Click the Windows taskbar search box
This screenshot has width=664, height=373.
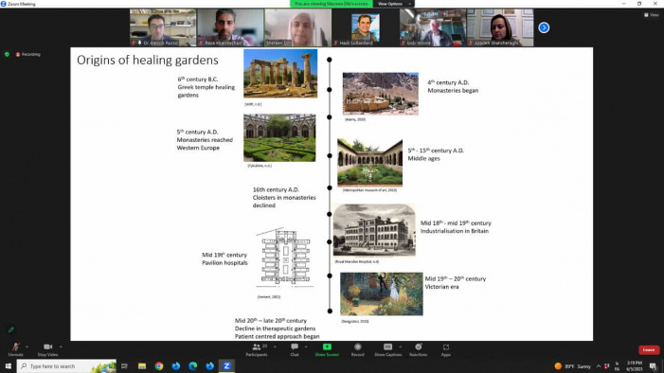pyautogui.click(x=67, y=365)
